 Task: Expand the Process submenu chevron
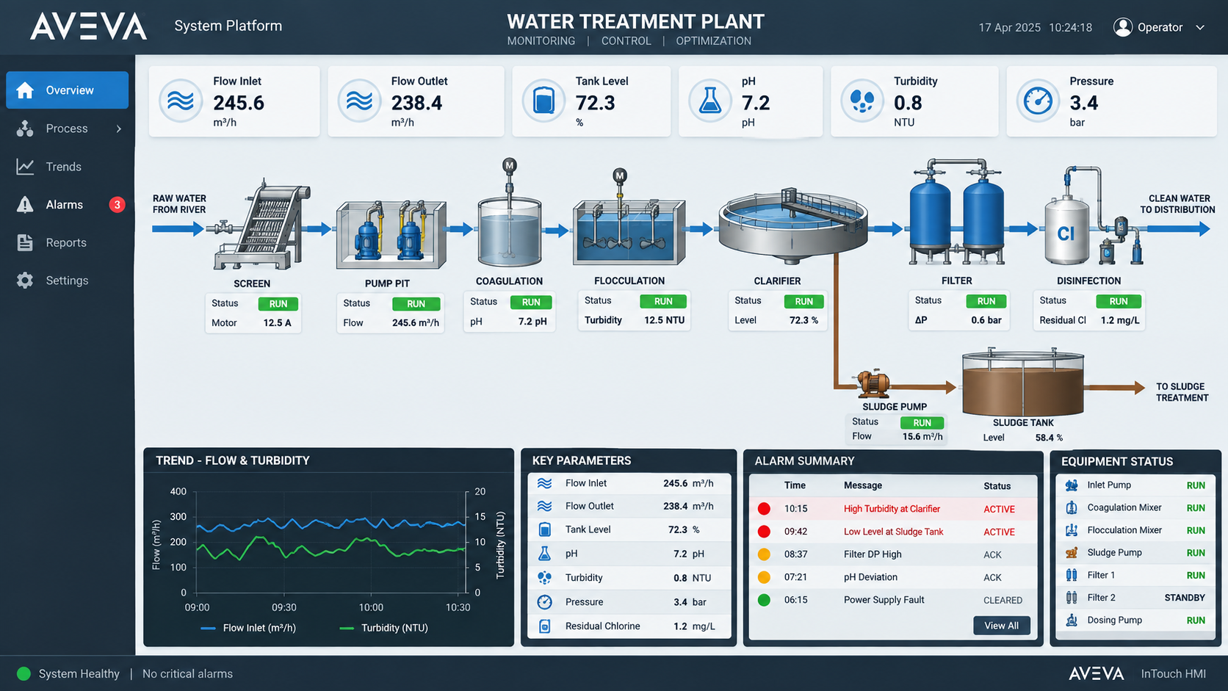tap(119, 129)
